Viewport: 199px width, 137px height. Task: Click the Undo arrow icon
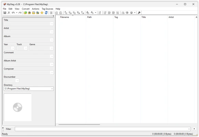pos(13,13)
